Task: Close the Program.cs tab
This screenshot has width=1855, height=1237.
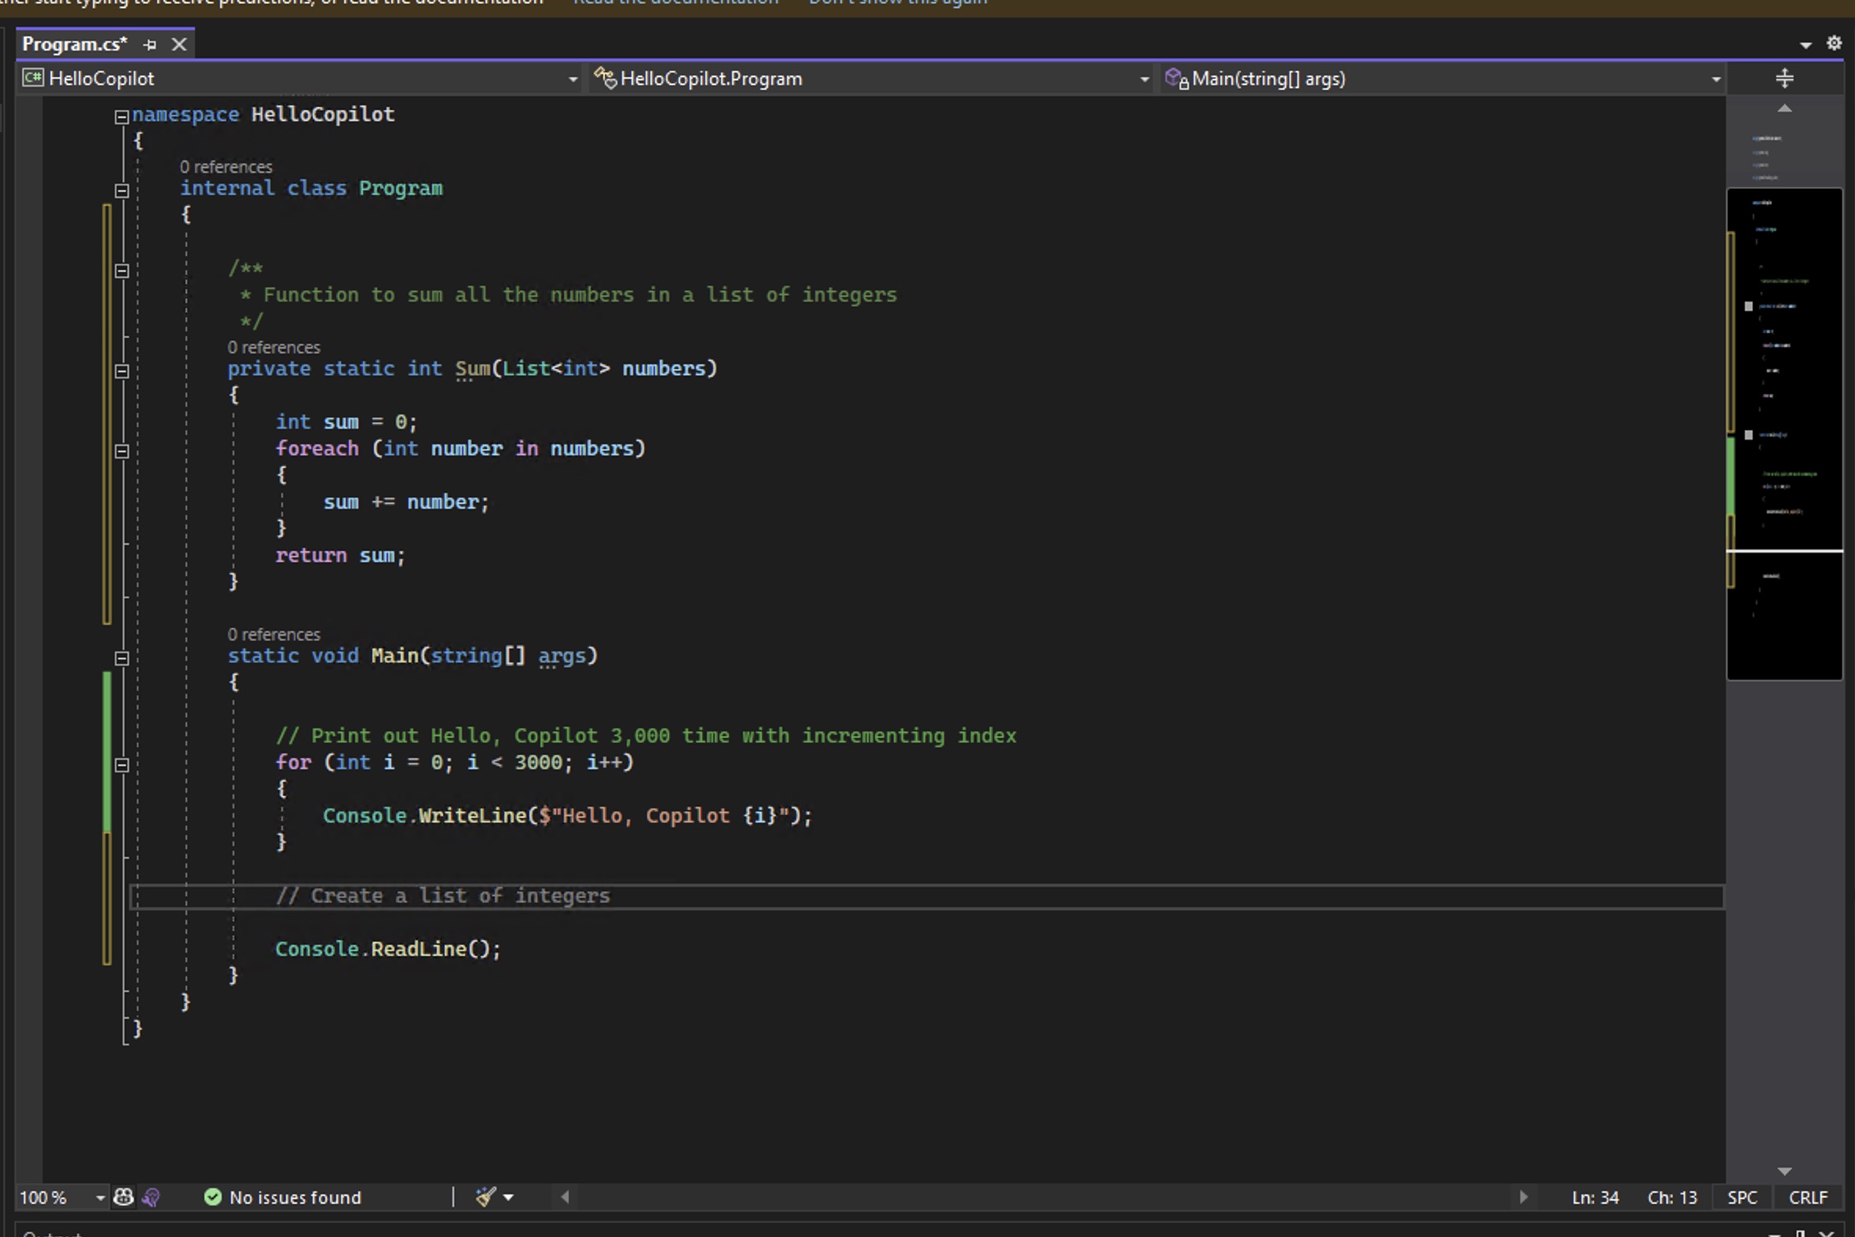Action: [179, 44]
